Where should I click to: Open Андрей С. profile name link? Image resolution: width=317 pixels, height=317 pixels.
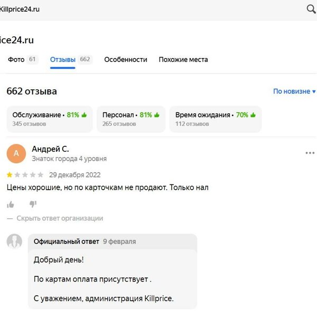click(51, 149)
